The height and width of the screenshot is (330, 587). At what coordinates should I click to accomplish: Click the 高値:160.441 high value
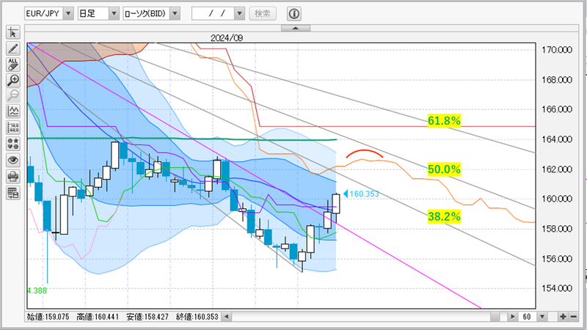(x=98, y=317)
